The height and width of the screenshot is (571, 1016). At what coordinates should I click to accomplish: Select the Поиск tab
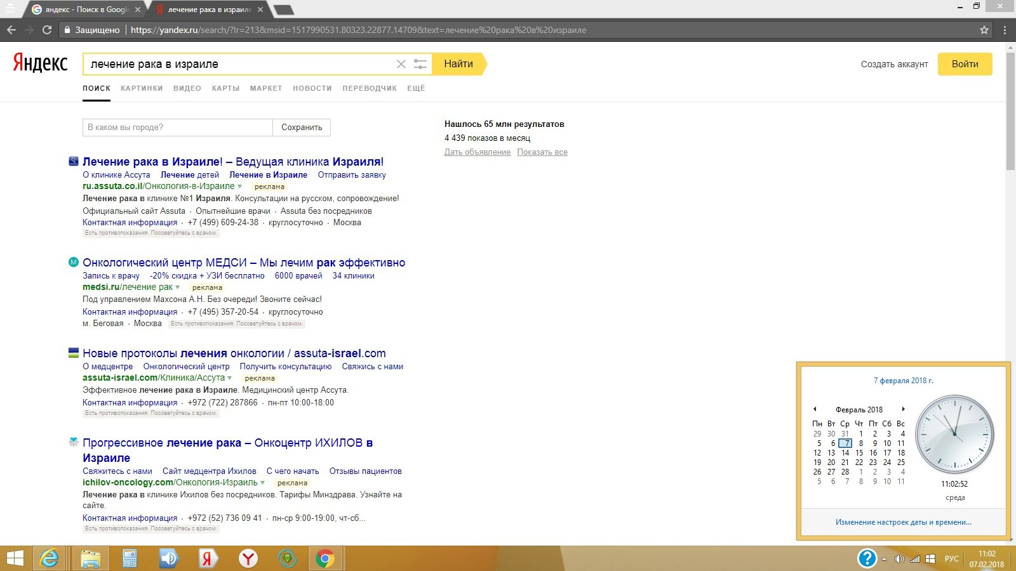pyautogui.click(x=97, y=88)
